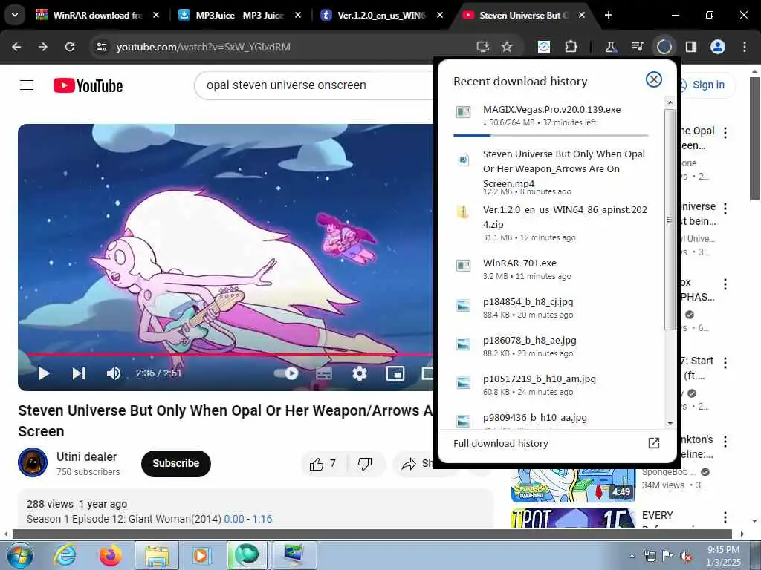Dislike the video with thumbs down
The image size is (761, 570).
tap(365, 464)
